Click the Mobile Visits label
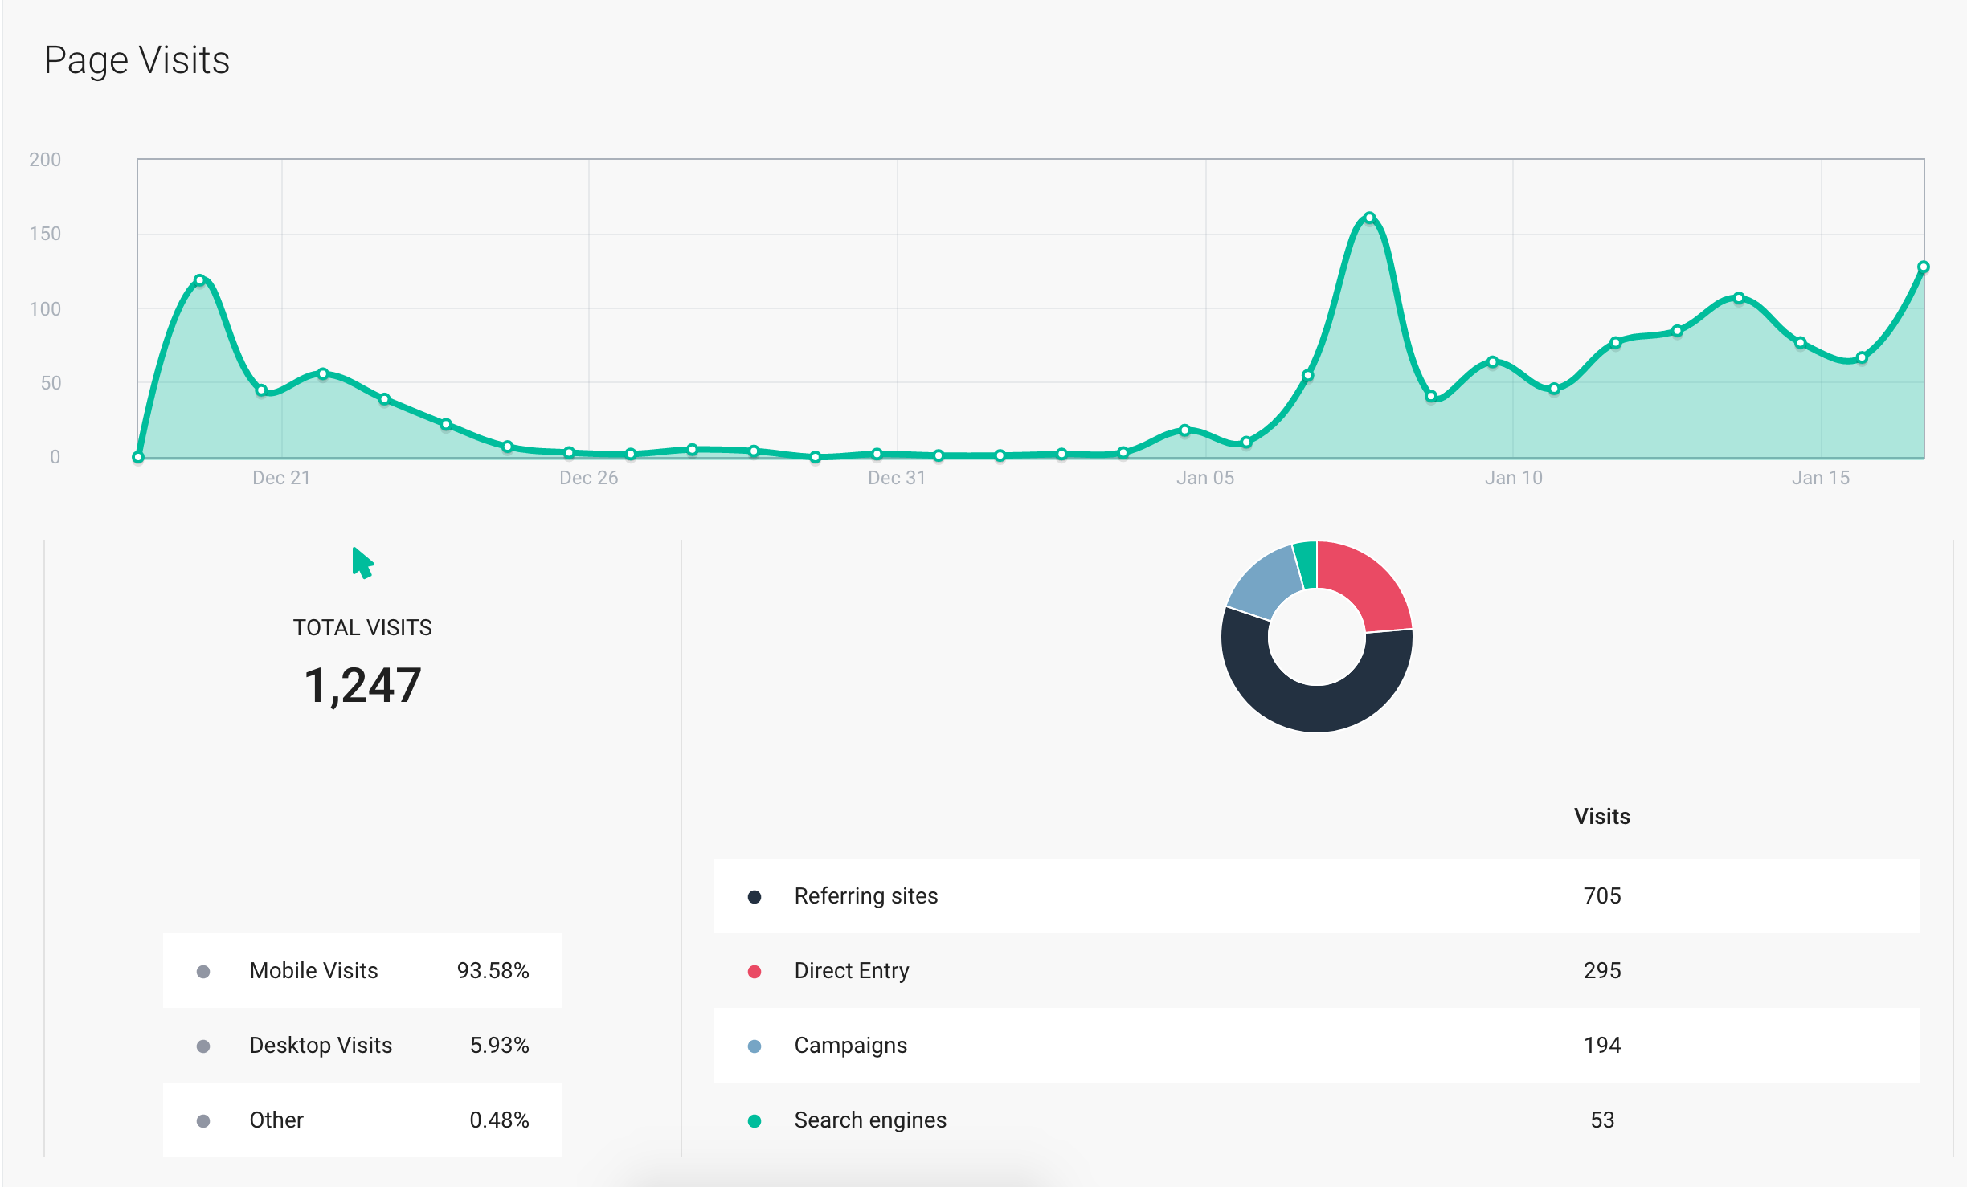Viewport: 1967px width, 1187px height. coord(313,970)
